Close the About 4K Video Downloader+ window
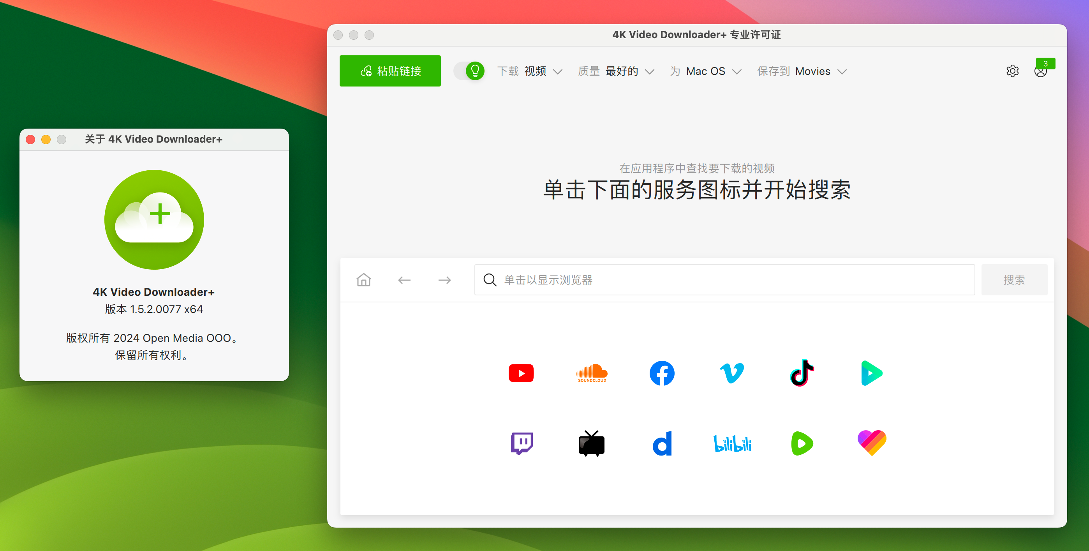This screenshot has height=551, width=1089. tap(30, 140)
